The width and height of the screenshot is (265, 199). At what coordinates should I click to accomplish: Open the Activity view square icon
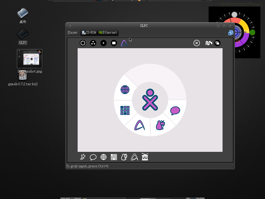(114, 43)
